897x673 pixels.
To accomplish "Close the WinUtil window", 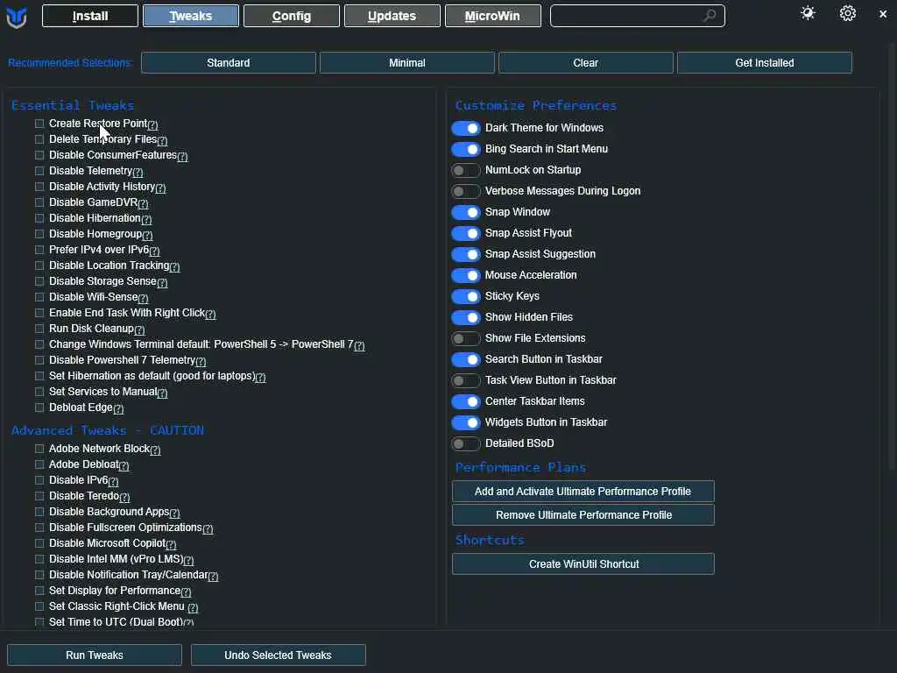I will (x=883, y=14).
